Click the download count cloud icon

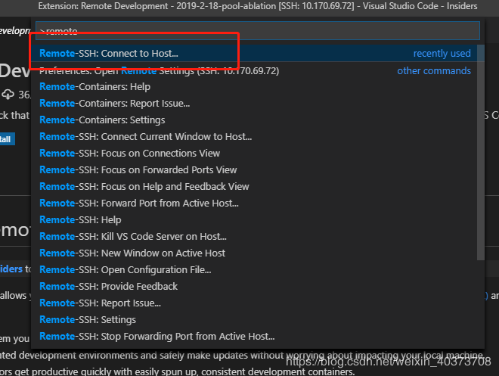[x=8, y=95]
